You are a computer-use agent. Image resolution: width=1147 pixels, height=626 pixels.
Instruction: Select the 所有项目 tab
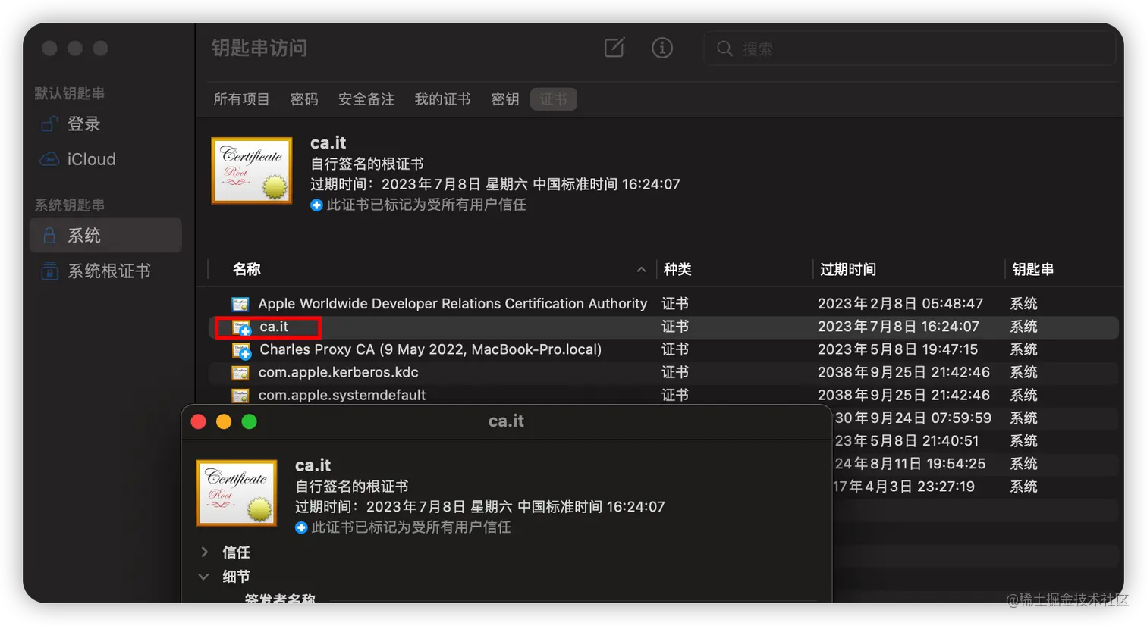pyautogui.click(x=241, y=99)
